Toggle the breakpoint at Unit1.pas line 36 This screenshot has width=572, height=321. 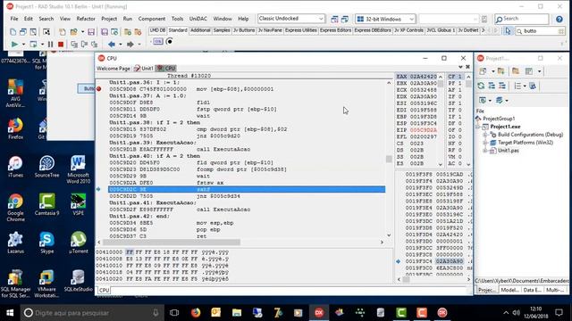point(99,89)
